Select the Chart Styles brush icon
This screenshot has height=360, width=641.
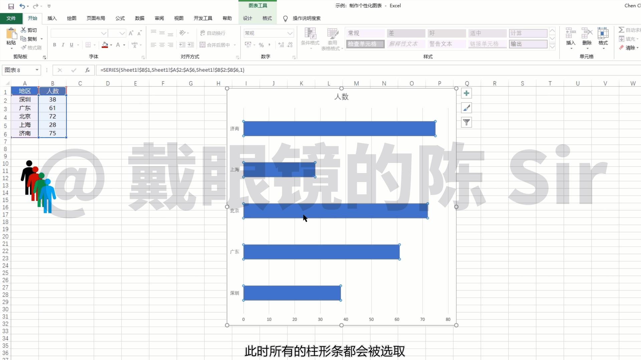pyautogui.click(x=466, y=108)
